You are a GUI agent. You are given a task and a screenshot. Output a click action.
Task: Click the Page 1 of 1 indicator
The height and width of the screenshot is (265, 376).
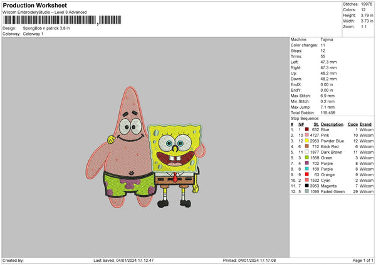pyautogui.click(x=363, y=260)
